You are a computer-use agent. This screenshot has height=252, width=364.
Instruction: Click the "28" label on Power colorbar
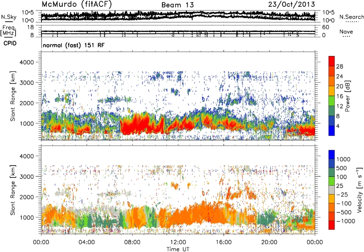[x=339, y=66]
